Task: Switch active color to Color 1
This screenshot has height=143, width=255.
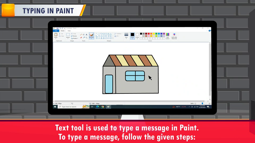Action: (x=132, y=35)
